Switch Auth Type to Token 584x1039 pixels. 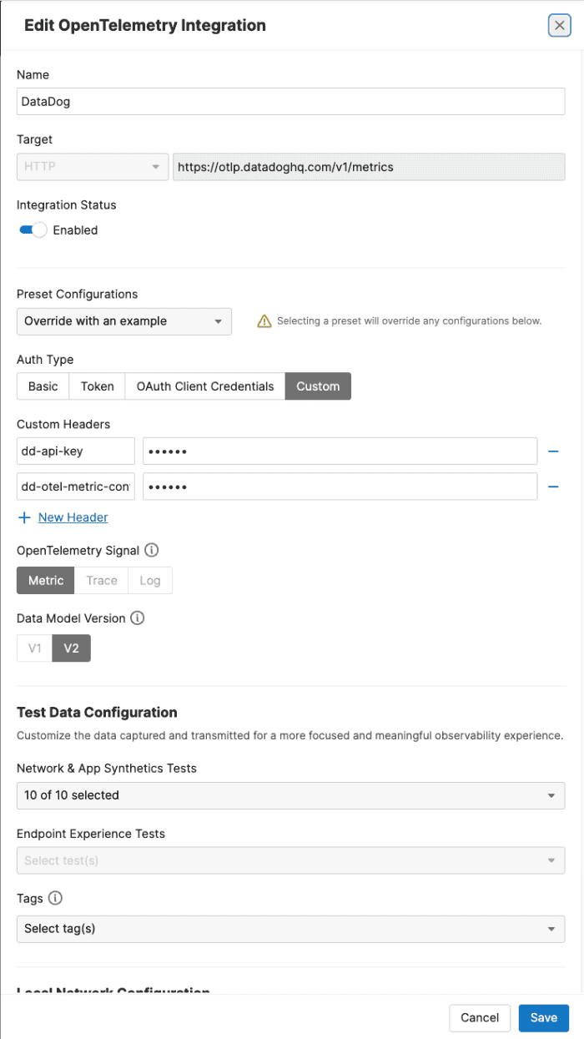(x=97, y=386)
